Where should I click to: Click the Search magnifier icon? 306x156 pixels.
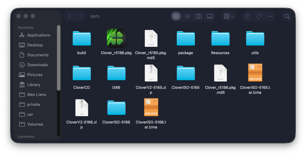point(287,16)
